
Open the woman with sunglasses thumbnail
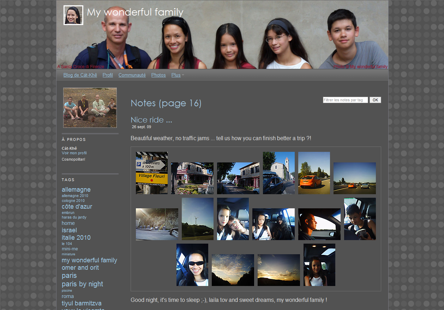tap(192, 265)
